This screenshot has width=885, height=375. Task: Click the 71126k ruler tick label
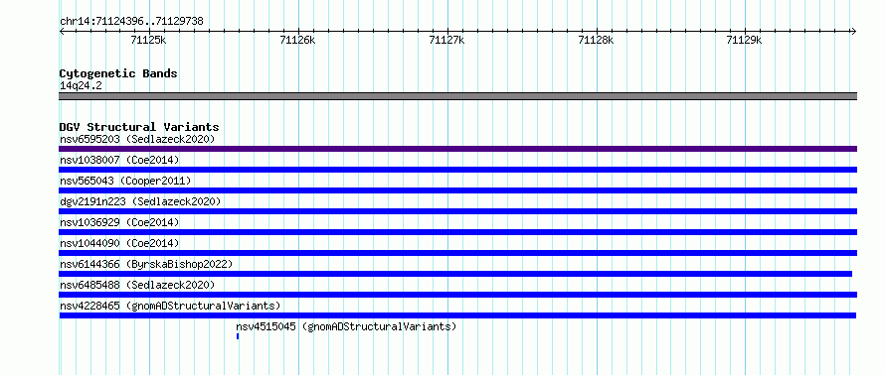pyautogui.click(x=297, y=40)
